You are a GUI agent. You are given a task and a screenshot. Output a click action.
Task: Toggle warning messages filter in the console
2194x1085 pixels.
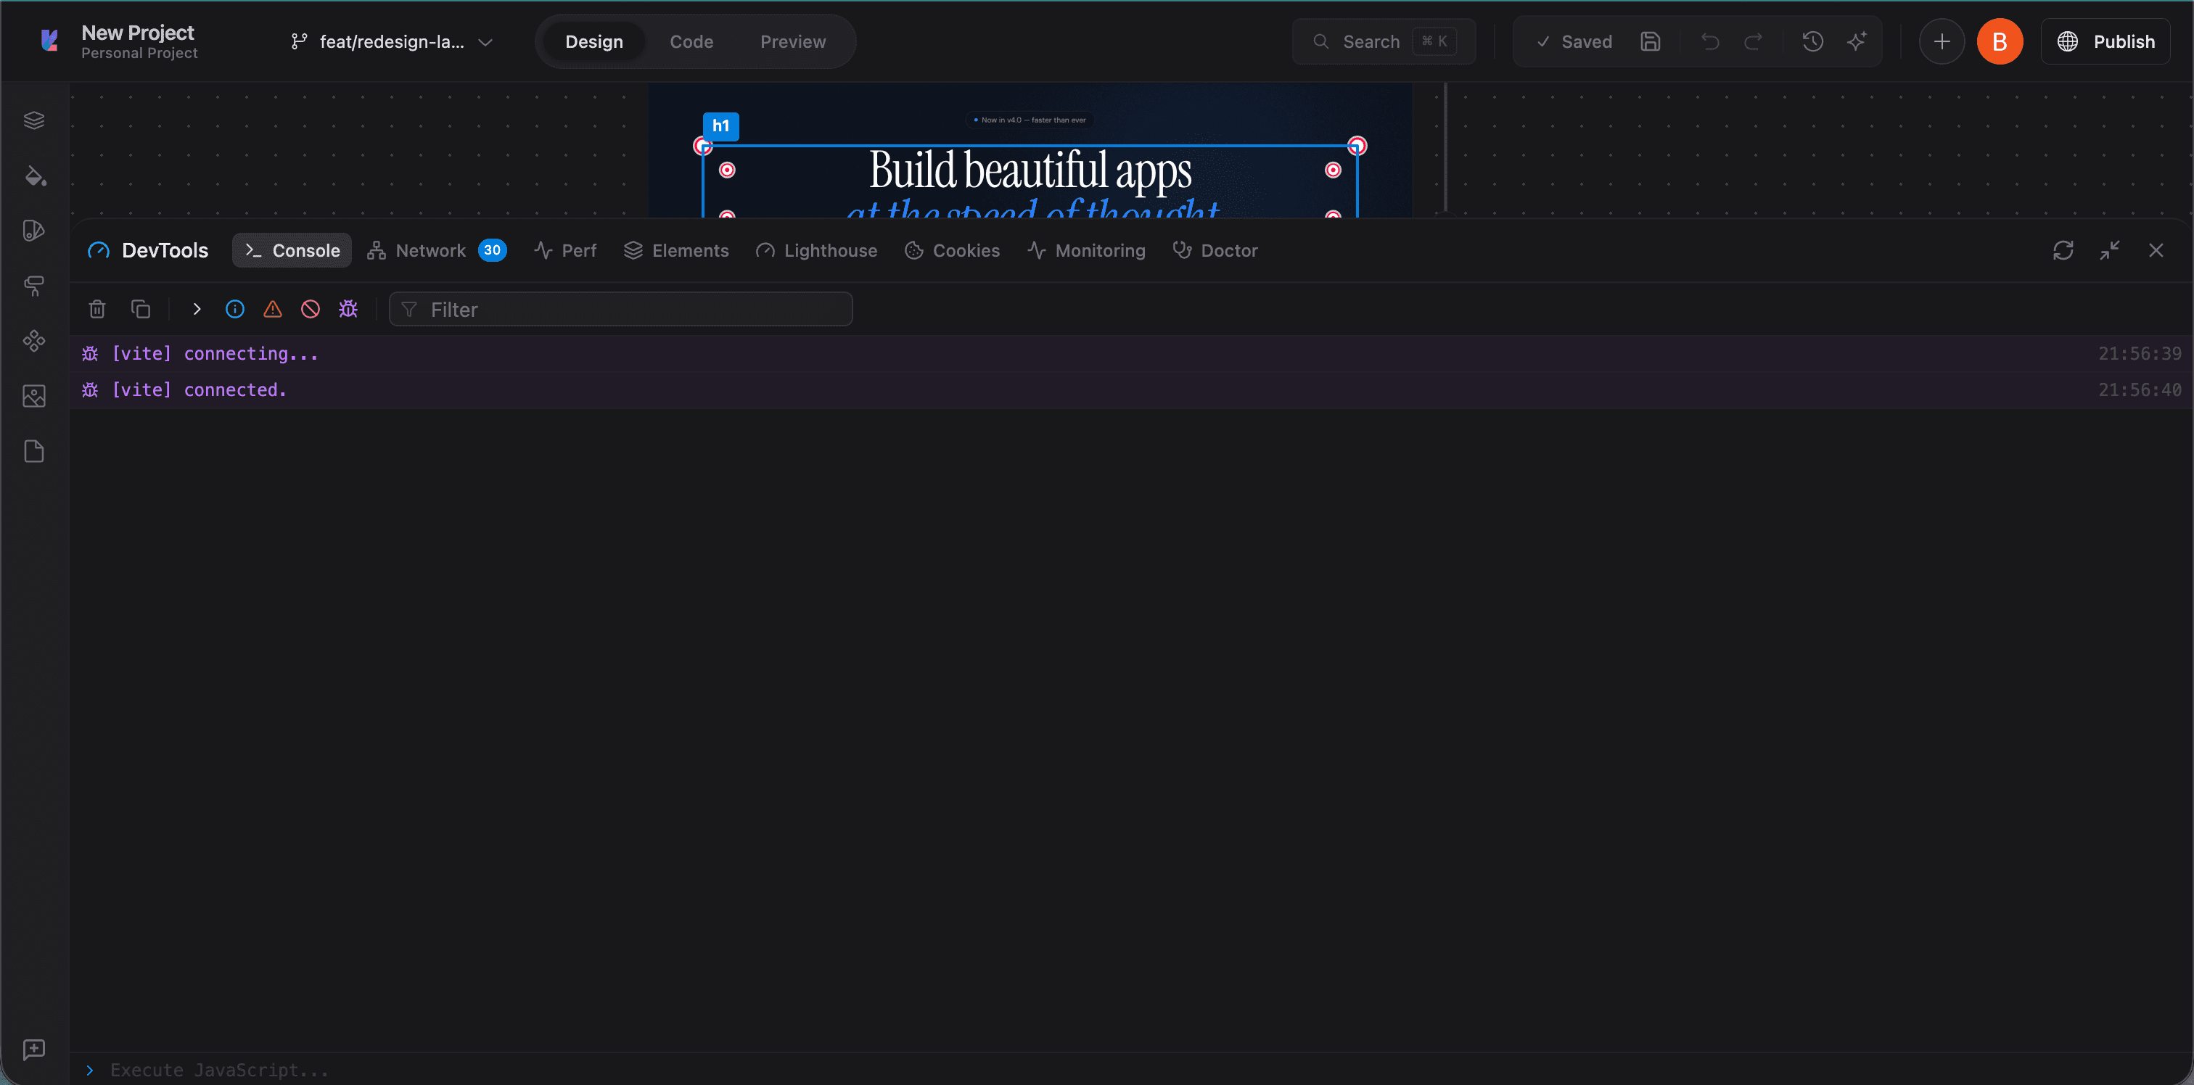point(271,308)
